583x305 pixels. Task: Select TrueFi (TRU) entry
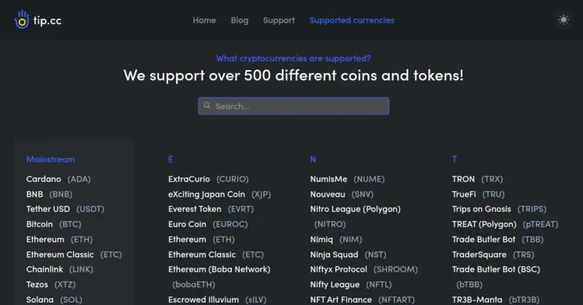tap(478, 195)
